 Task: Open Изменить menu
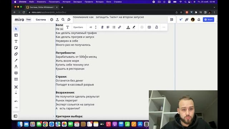click(42, 2)
